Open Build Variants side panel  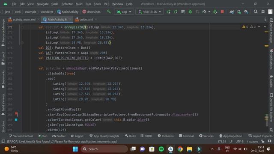(3, 105)
